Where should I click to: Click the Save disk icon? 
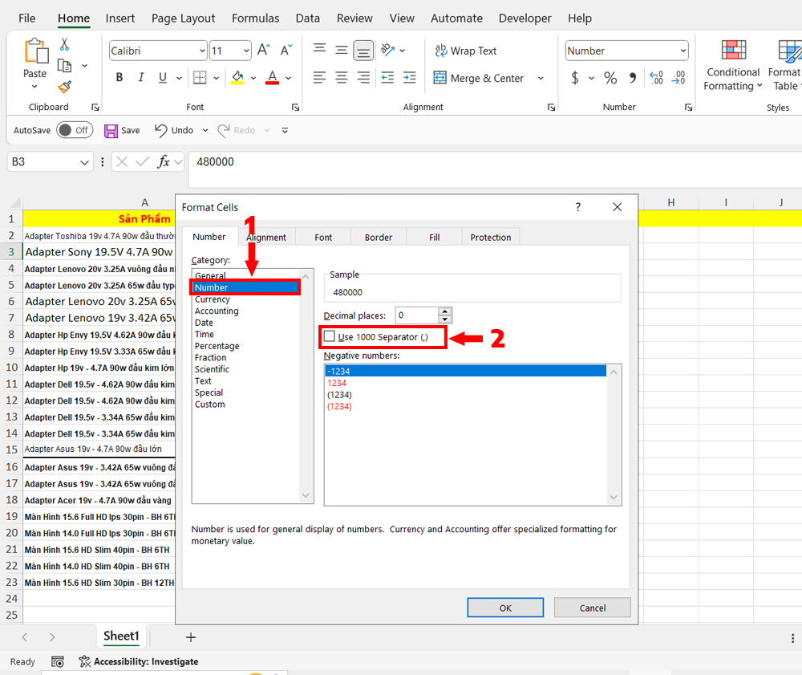click(x=111, y=130)
